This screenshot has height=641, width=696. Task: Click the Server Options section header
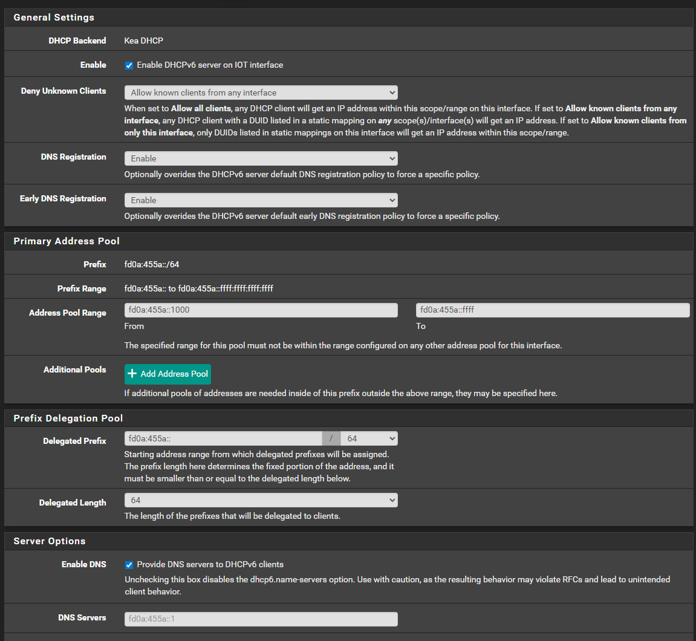(x=50, y=541)
